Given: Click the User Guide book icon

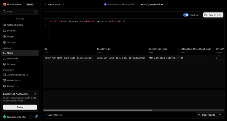Looking at the screenshot, I should pos(4,80).
